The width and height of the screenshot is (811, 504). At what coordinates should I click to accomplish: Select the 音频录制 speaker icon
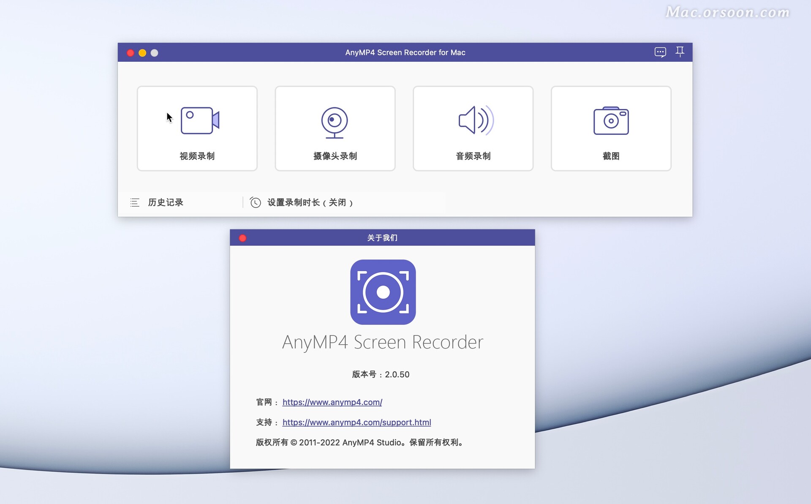click(474, 120)
